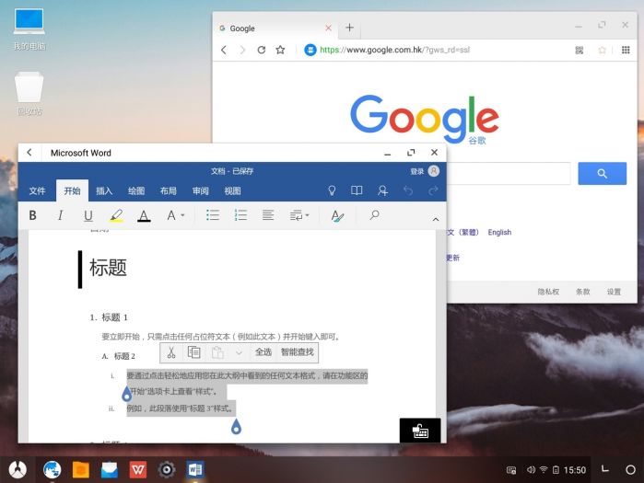The image size is (644, 483).
Task: Copy the selected text from popup
Action: [193, 352]
